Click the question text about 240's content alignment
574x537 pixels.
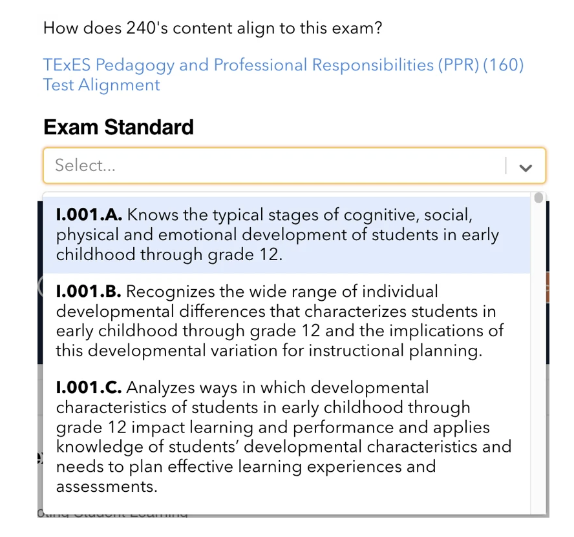(212, 28)
